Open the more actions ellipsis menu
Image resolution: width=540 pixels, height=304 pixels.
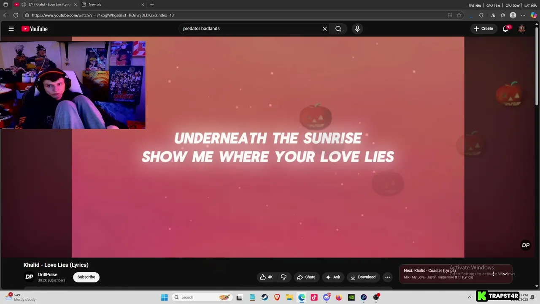(387, 277)
